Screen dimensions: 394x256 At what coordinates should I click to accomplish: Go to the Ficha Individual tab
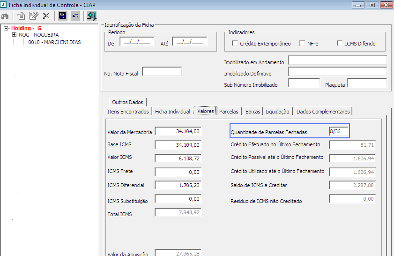click(172, 112)
